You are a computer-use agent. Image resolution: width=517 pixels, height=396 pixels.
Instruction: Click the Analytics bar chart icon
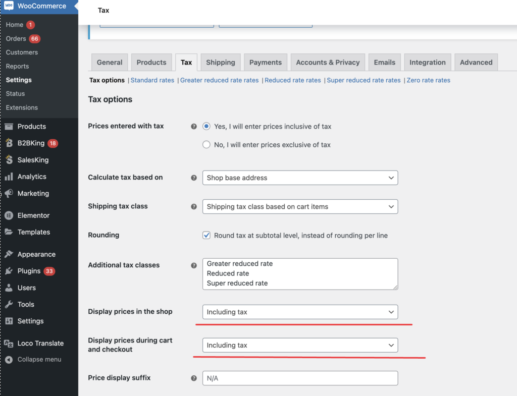[9, 177]
